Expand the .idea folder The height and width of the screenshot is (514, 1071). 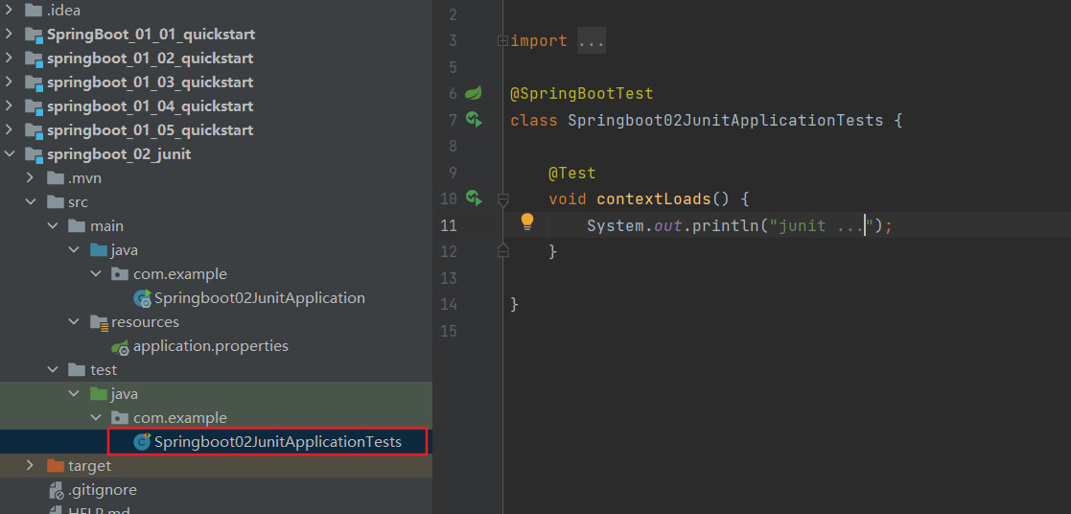pos(9,11)
